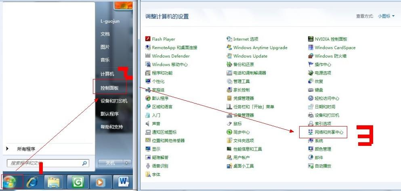Click the user account picture thumbnail
The image size is (401, 191).
pyautogui.click(x=123, y=4)
